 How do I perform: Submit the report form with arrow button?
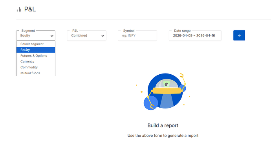239,35
